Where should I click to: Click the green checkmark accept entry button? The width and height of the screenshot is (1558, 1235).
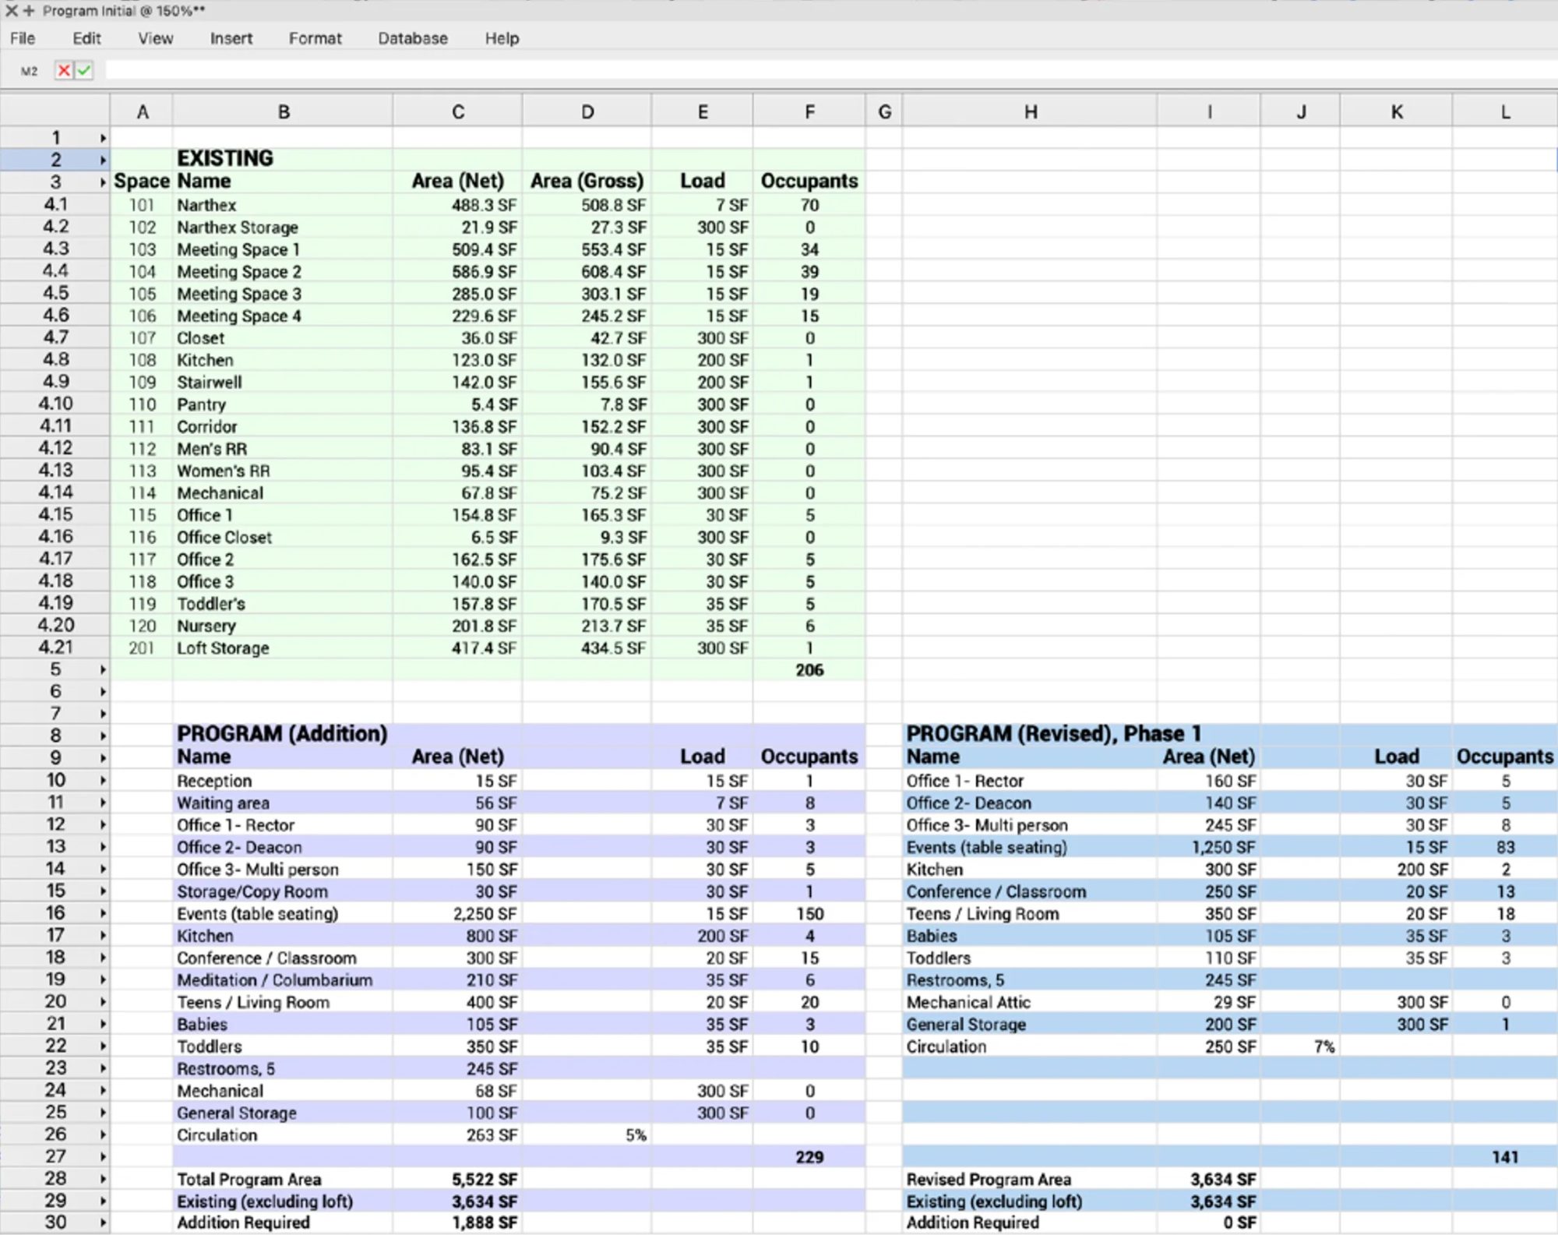84,71
